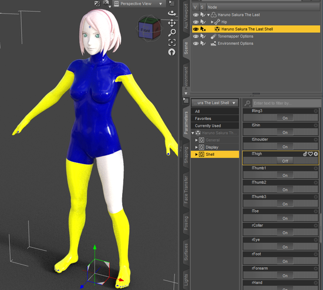Activate the viewport pan camera tool
323x290 pixels.
click(x=172, y=23)
